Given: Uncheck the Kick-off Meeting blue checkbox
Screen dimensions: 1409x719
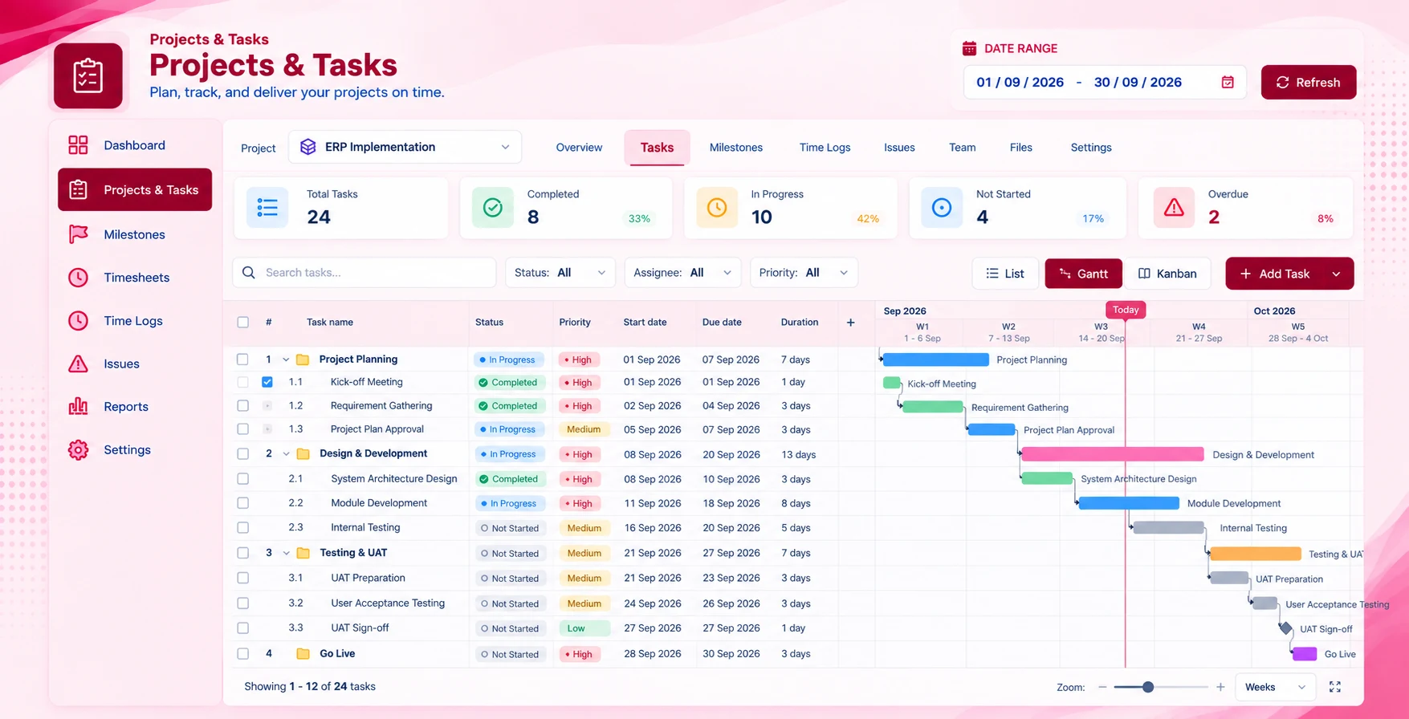Looking at the screenshot, I should (267, 382).
